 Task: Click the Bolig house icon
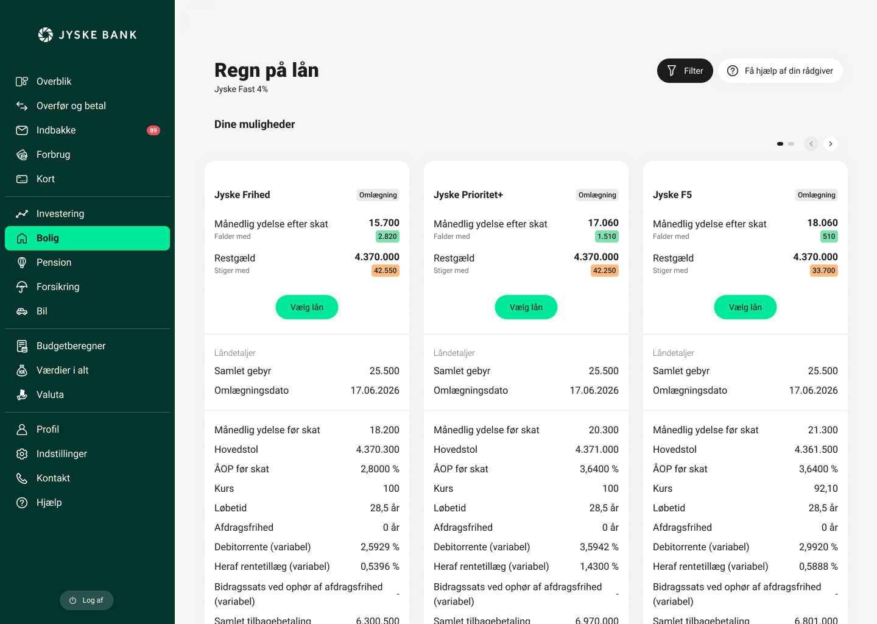[22, 238]
